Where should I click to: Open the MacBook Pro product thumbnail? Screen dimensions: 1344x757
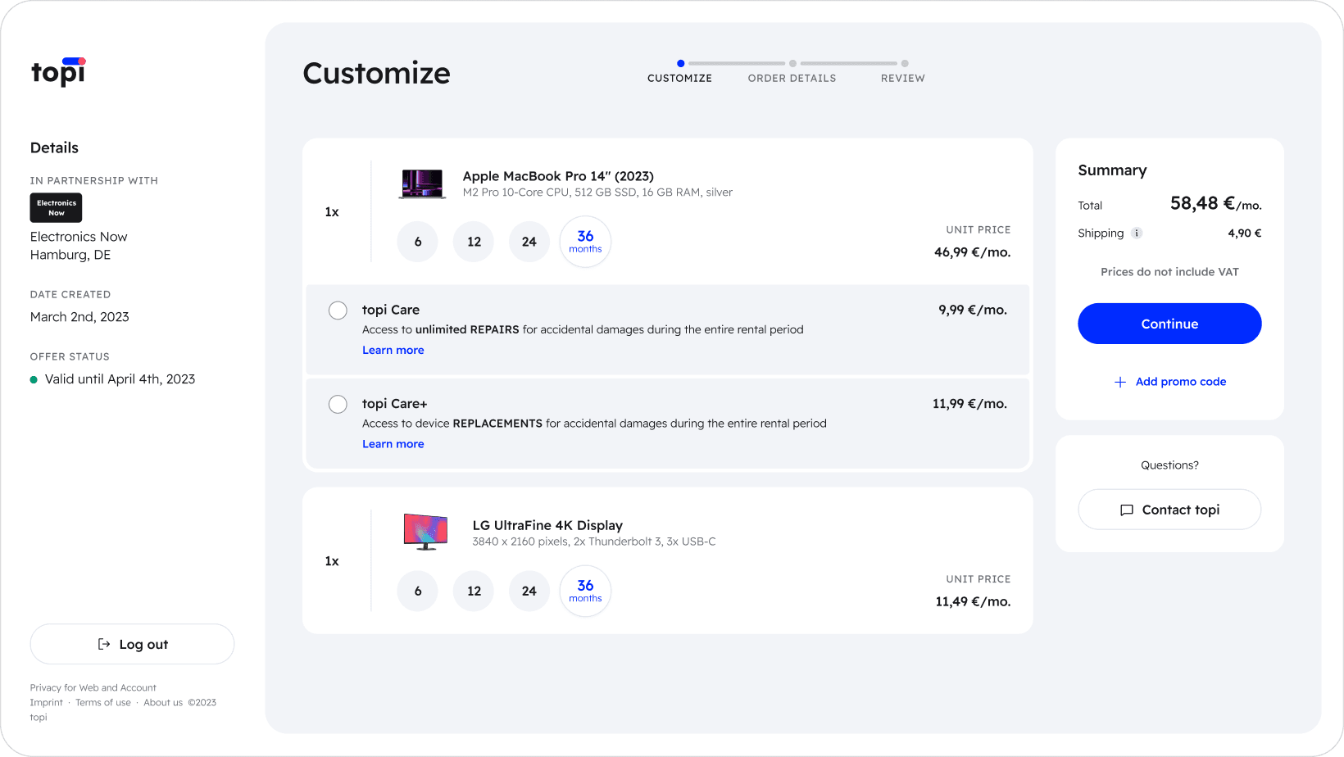[x=422, y=184]
